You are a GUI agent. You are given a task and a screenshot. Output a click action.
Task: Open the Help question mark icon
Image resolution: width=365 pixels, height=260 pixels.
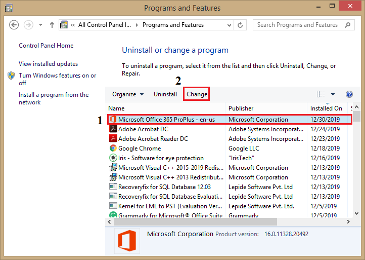click(x=349, y=94)
